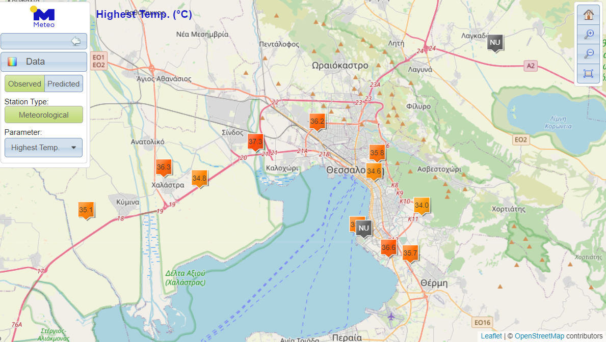Click the Λαγυνά label on map
The image size is (606, 342).
pos(420,70)
